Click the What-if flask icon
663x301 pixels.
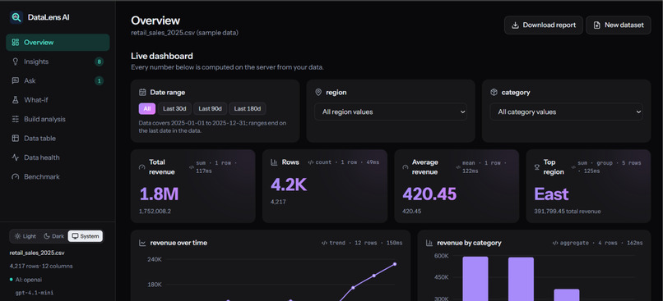coord(16,100)
